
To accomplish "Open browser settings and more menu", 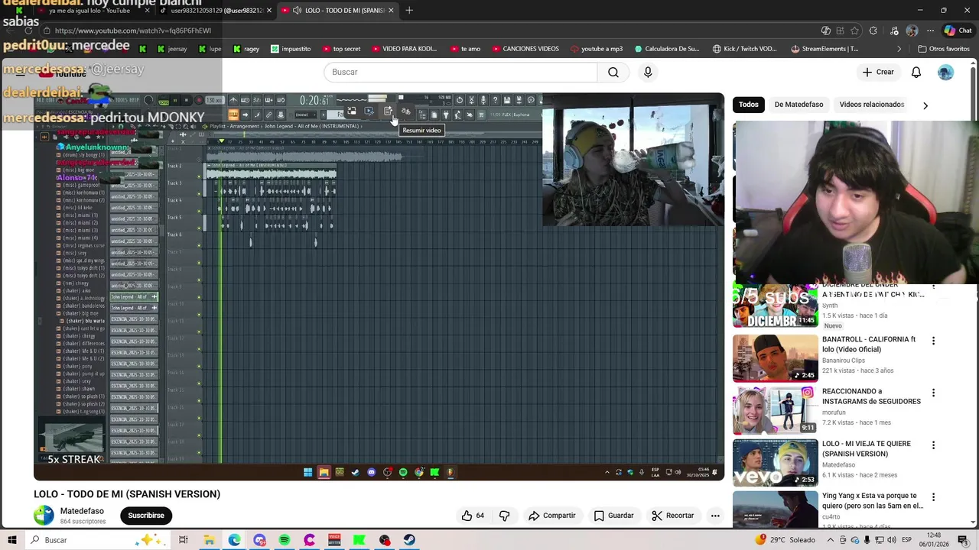I will (x=930, y=31).
